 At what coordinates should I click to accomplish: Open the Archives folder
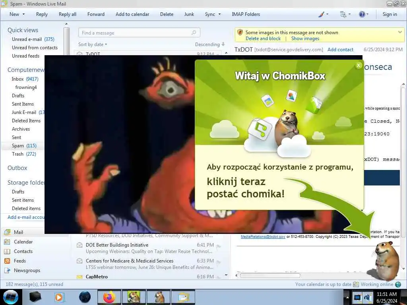(21, 129)
